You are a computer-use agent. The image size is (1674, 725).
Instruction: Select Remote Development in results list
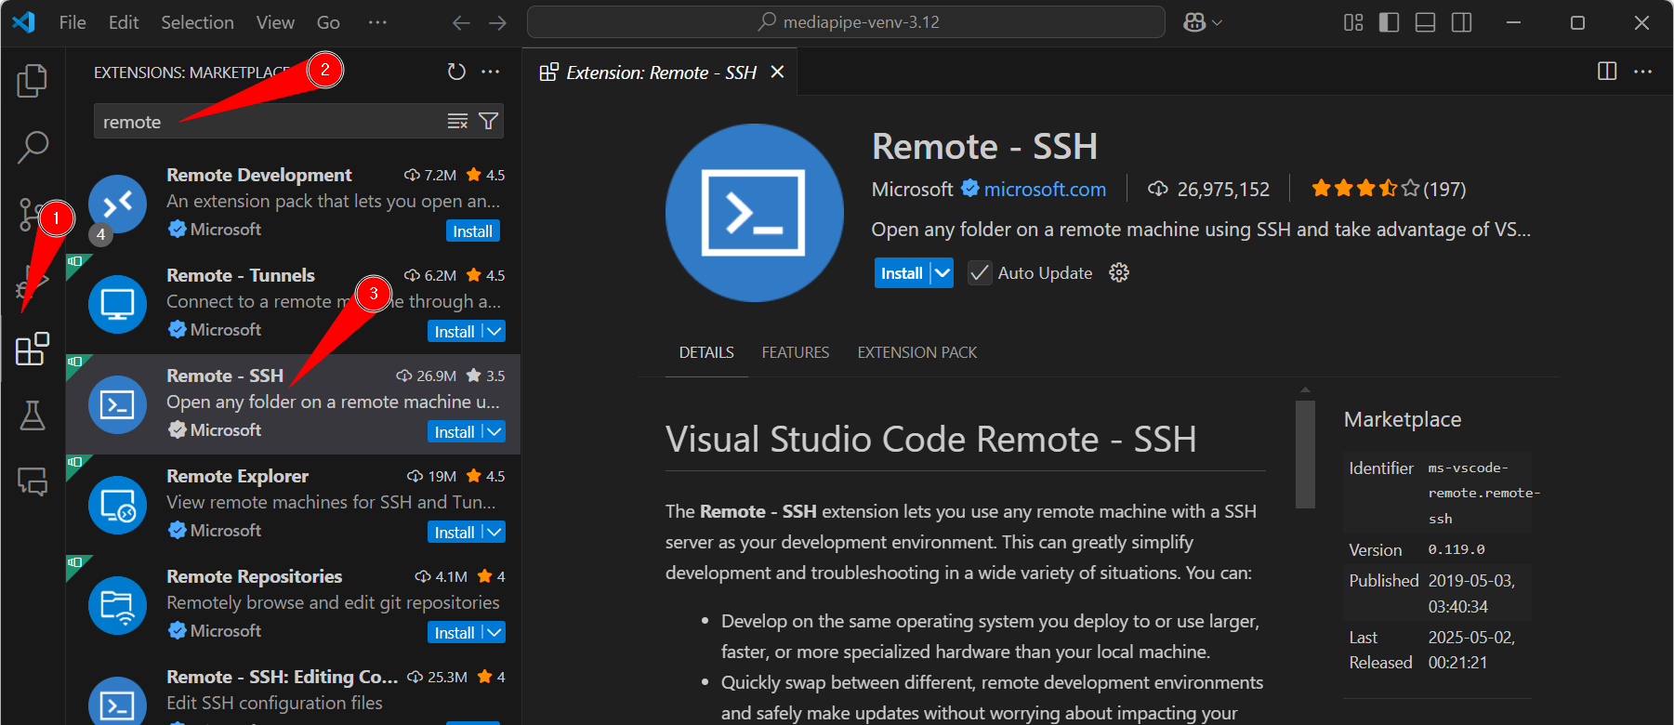click(x=293, y=202)
